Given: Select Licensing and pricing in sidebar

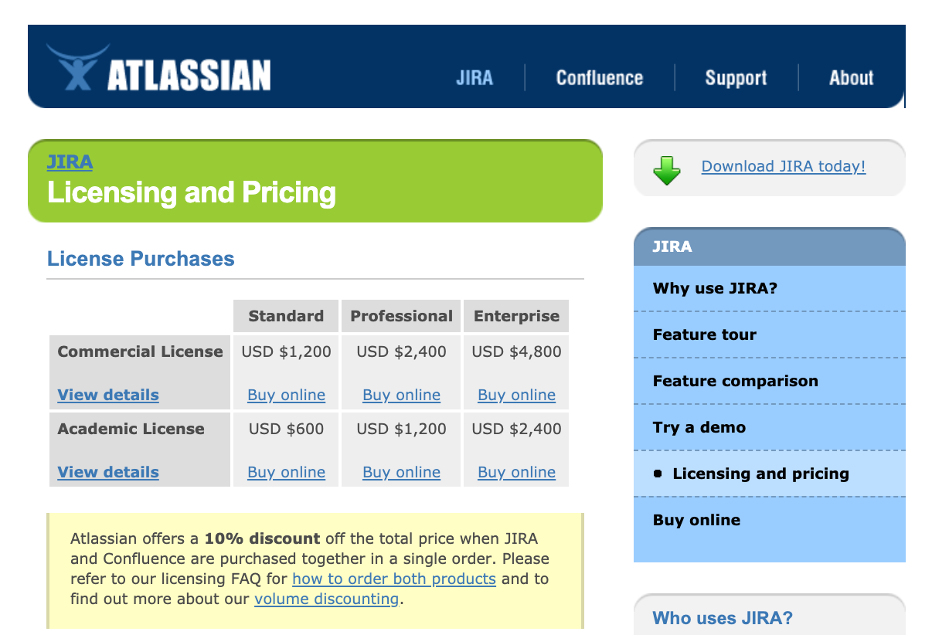Looking at the screenshot, I should [x=770, y=474].
